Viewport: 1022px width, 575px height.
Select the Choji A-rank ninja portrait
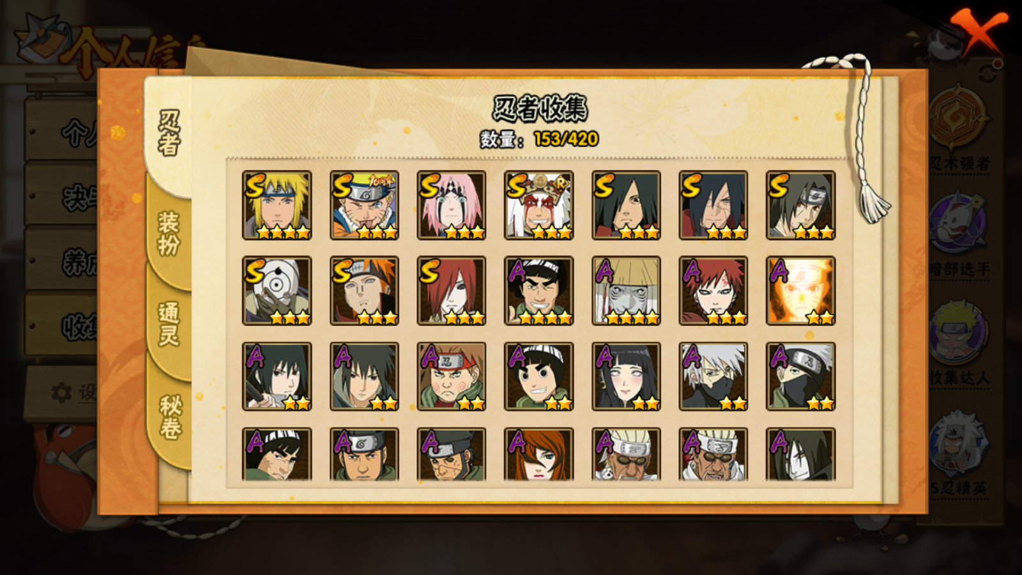pos(452,376)
